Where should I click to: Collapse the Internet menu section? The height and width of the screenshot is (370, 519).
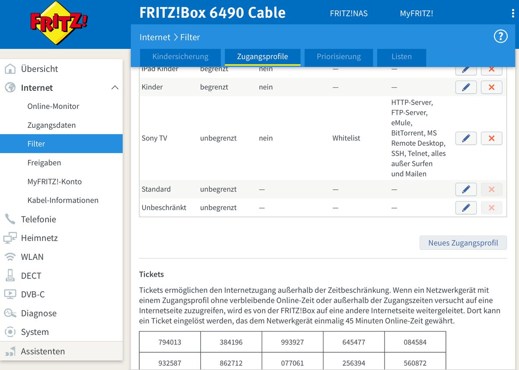coord(115,88)
